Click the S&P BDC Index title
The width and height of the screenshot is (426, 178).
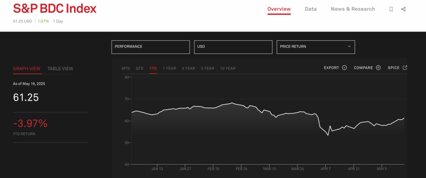54,9
